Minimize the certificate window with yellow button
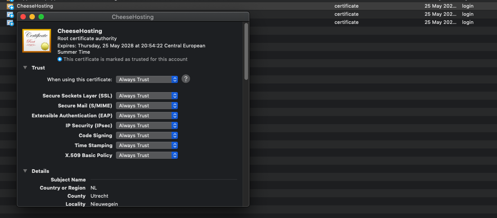The image size is (497, 218). click(32, 17)
